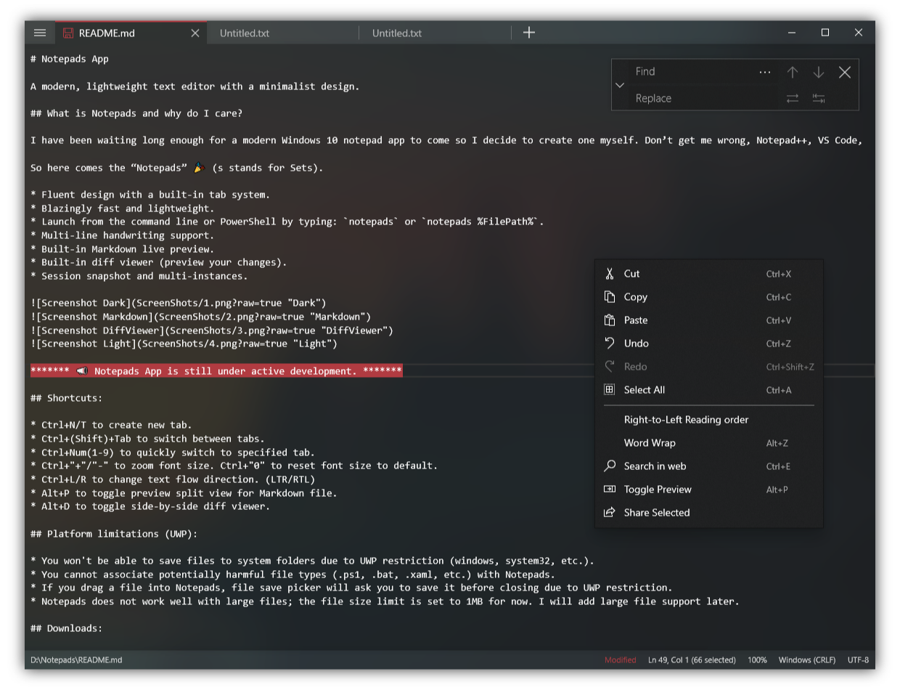Image resolution: width=900 pixels, height=690 pixels.
Task: Click the replace-all icon in Replace bar
Action: tap(818, 98)
